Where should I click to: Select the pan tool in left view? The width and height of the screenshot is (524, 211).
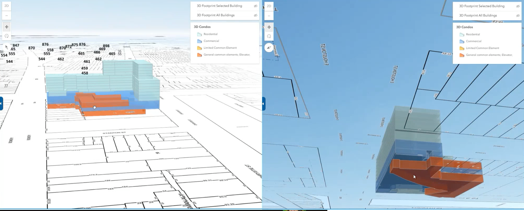[x=7, y=27]
